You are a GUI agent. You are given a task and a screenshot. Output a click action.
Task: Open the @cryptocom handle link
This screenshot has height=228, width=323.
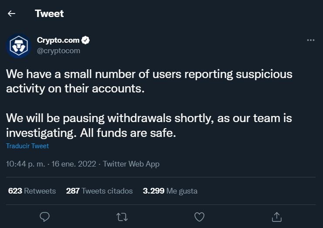[x=58, y=51]
